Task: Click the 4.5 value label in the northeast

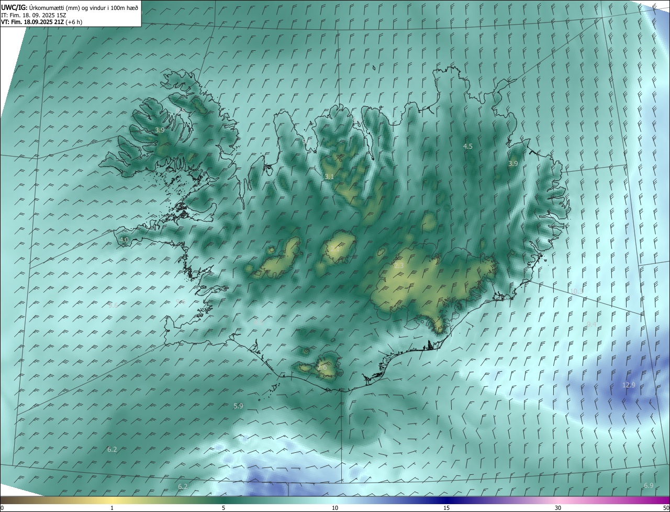Action: pos(468,147)
